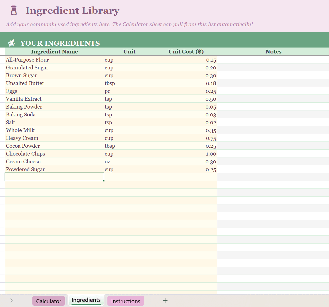Screen dimensions: 329x307
Task: Select the oz unit for Cream Cheese
Action: coord(129,161)
